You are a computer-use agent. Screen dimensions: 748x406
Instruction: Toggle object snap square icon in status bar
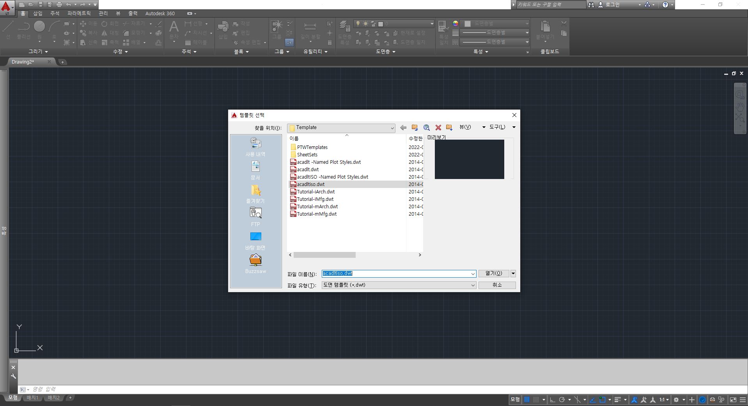603,400
